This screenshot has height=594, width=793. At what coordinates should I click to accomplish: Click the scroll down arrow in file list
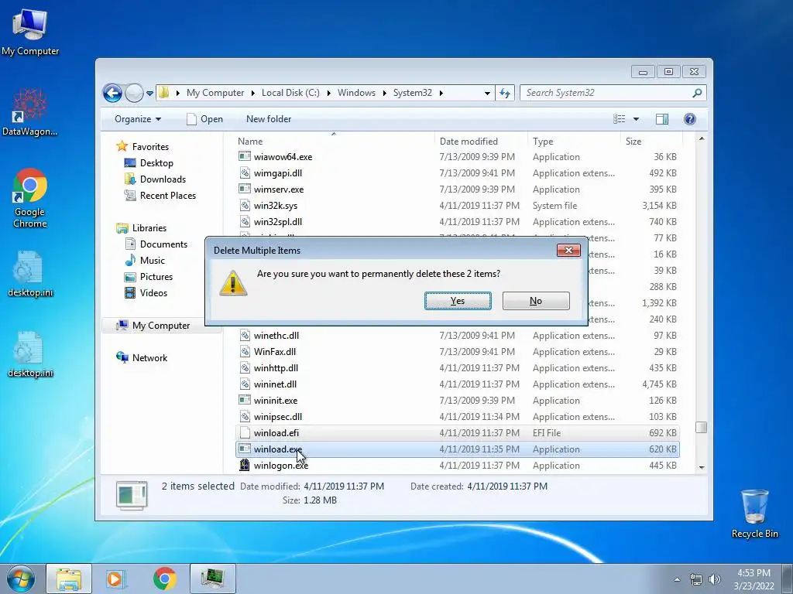click(x=702, y=467)
